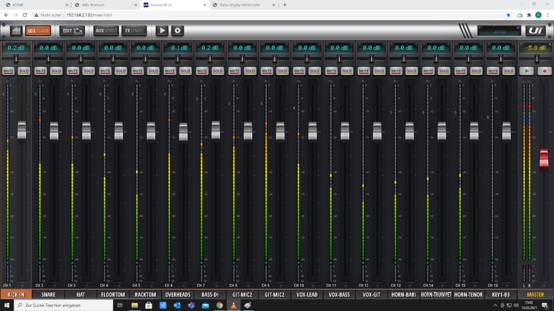
Task: Open Microsoft Store from the taskbar
Action: tap(149, 305)
